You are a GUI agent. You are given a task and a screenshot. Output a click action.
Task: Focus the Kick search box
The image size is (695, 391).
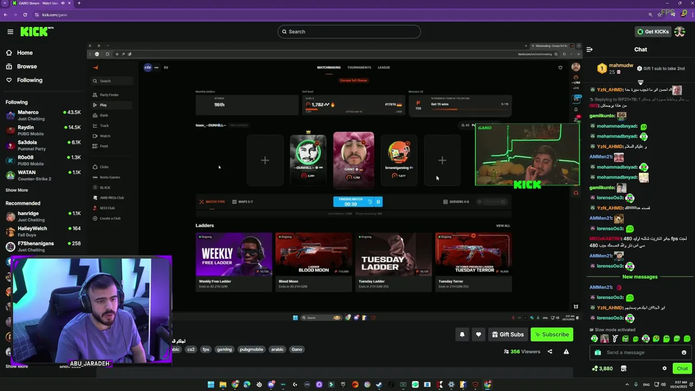click(349, 31)
